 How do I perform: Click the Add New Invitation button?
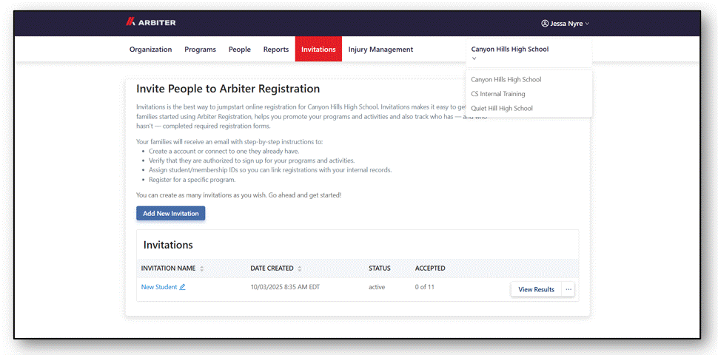click(171, 214)
